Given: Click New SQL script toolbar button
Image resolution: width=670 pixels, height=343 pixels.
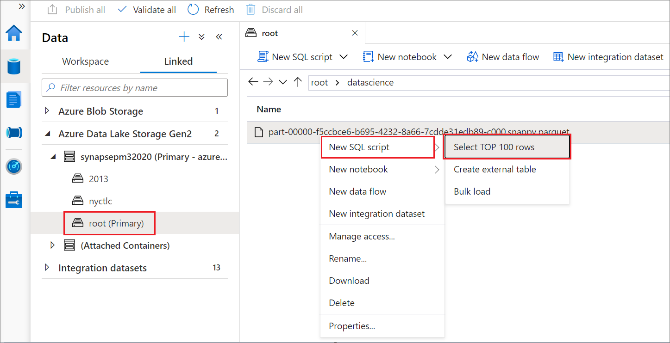Looking at the screenshot, I should click(295, 57).
